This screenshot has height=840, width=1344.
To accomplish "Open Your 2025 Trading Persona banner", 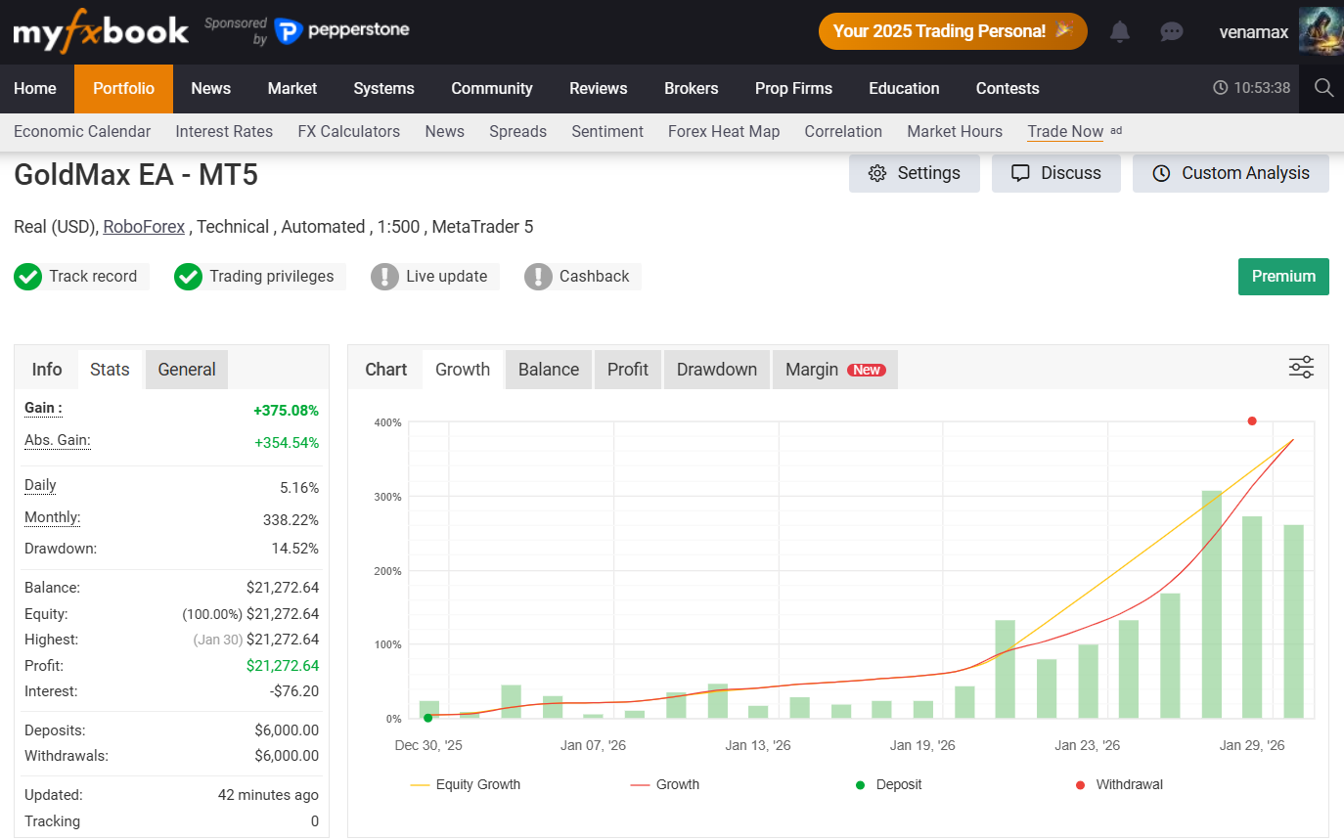I will pyautogui.click(x=953, y=31).
